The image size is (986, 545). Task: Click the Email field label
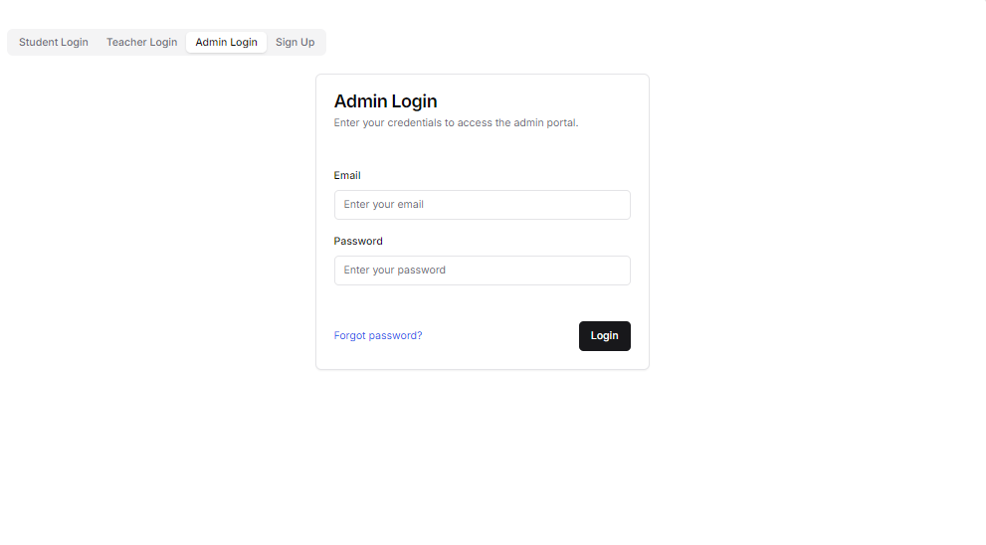[x=347, y=175]
